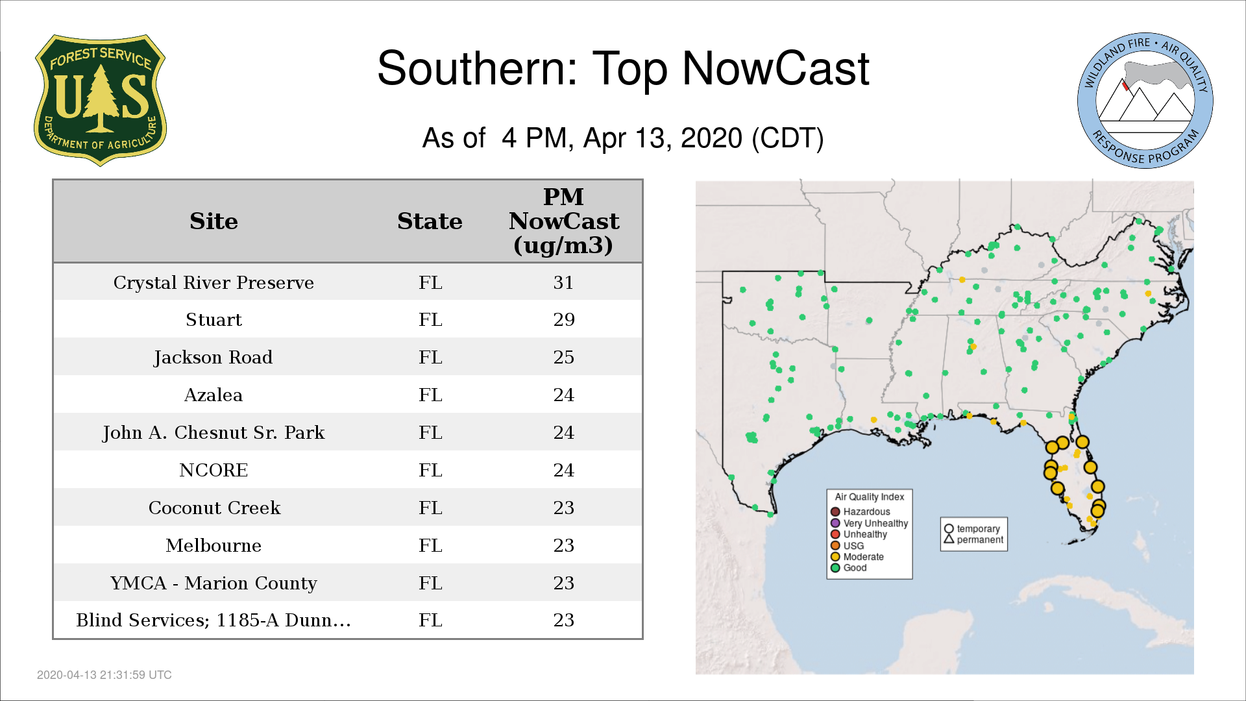Click the temporary circle symbol in legend
Screen dimensions: 1246x701
[949, 529]
